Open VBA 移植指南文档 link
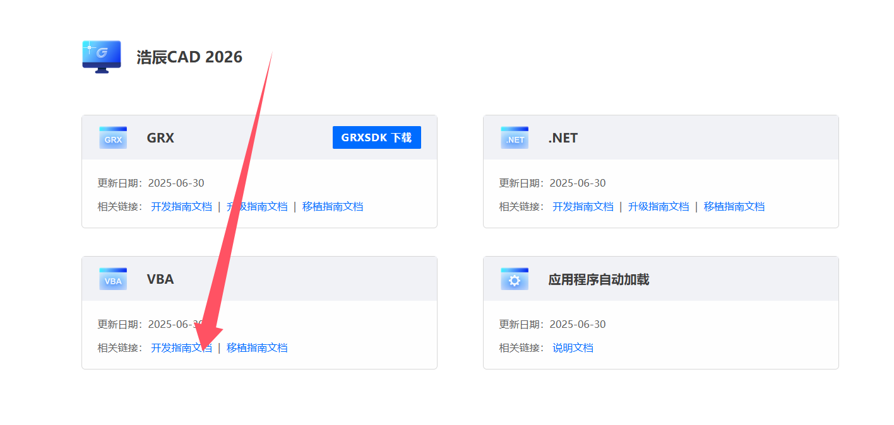The image size is (894, 425). pyautogui.click(x=257, y=347)
